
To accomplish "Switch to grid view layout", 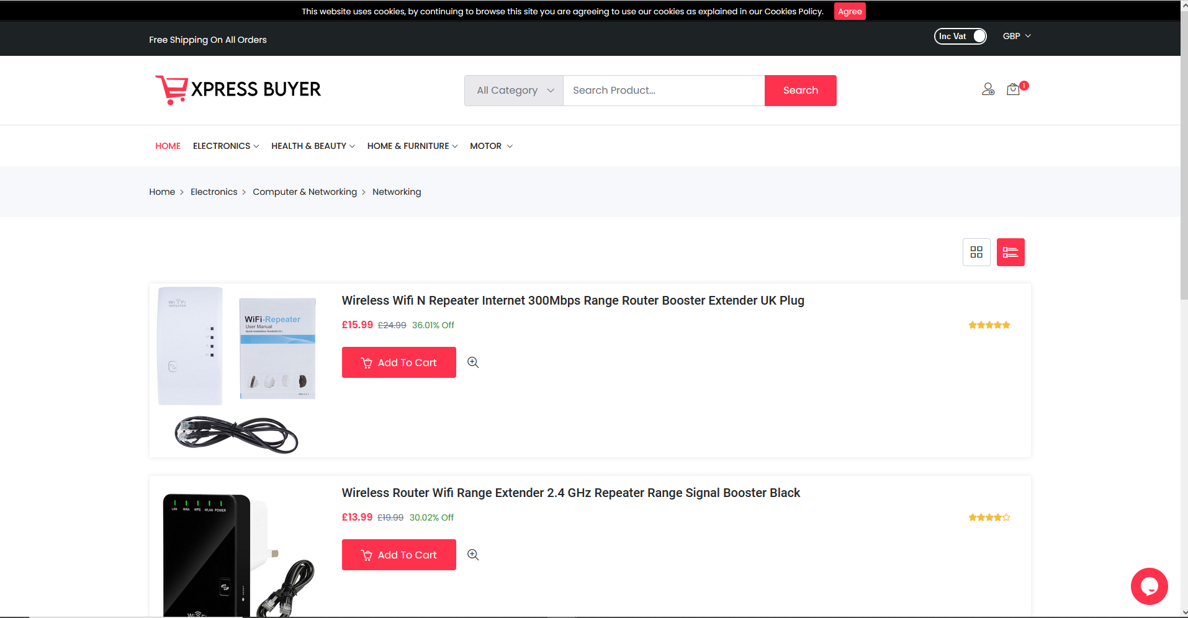I will 976,252.
